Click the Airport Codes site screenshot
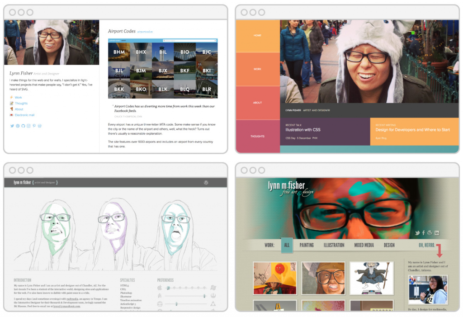The height and width of the screenshot is (317, 463). point(163,69)
